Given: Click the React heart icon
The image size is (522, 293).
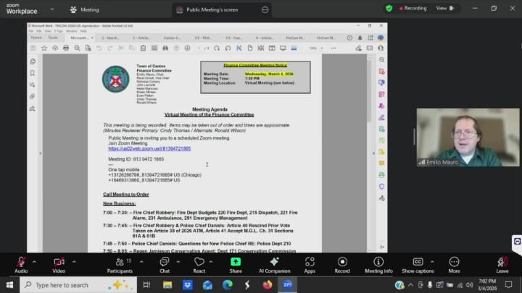Looking at the screenshot, I should tap(199, 263).
